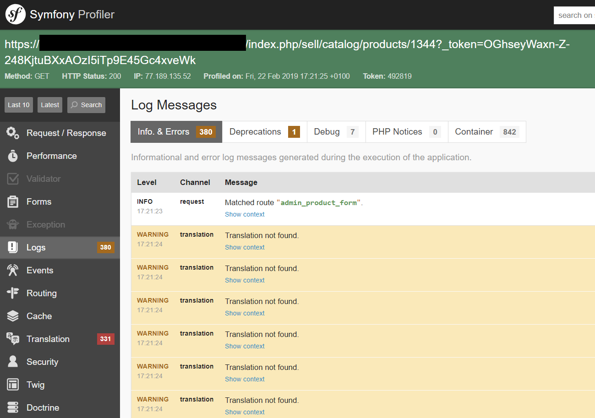Click the Logs panel icon
The width and height of the screenshot is (595, 418).
click(13, 248)
